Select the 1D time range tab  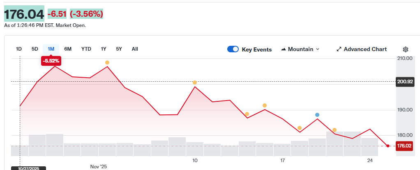coord(19,49)
